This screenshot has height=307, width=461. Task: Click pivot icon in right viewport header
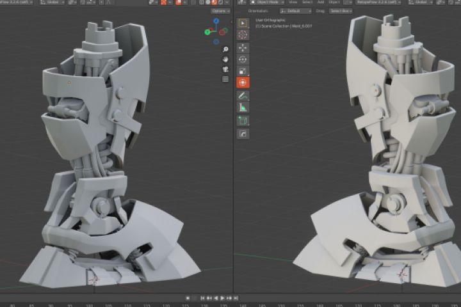point(440,3)
